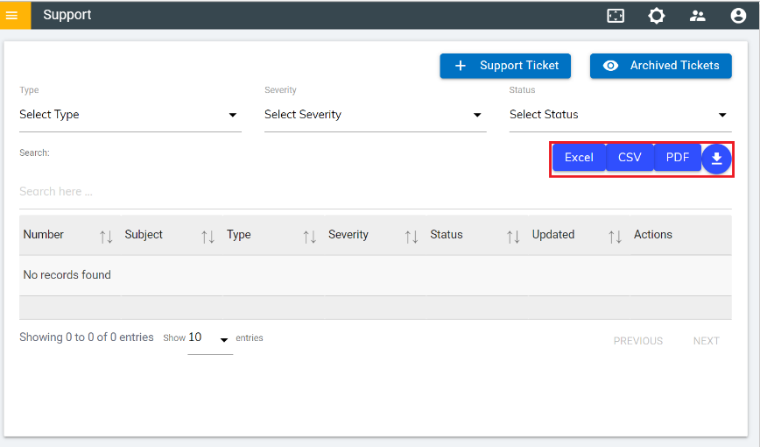Open the account profile icon

point(738,15)
